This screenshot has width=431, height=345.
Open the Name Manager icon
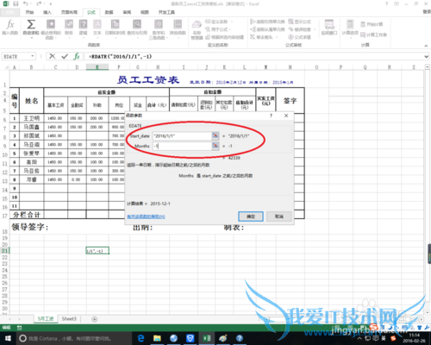pyautogui.click(x=197, y=24)
